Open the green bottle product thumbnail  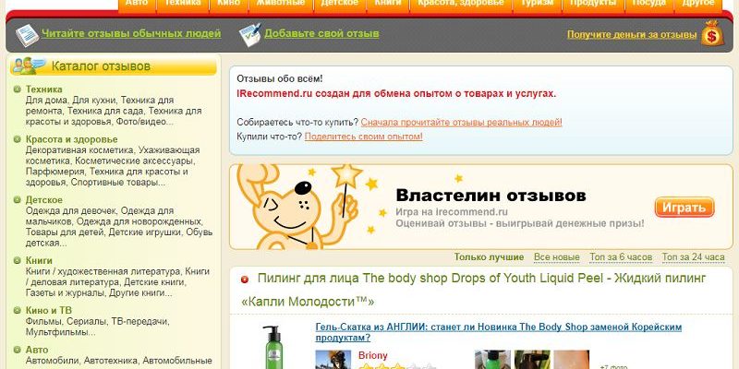[x=272, y=347]
